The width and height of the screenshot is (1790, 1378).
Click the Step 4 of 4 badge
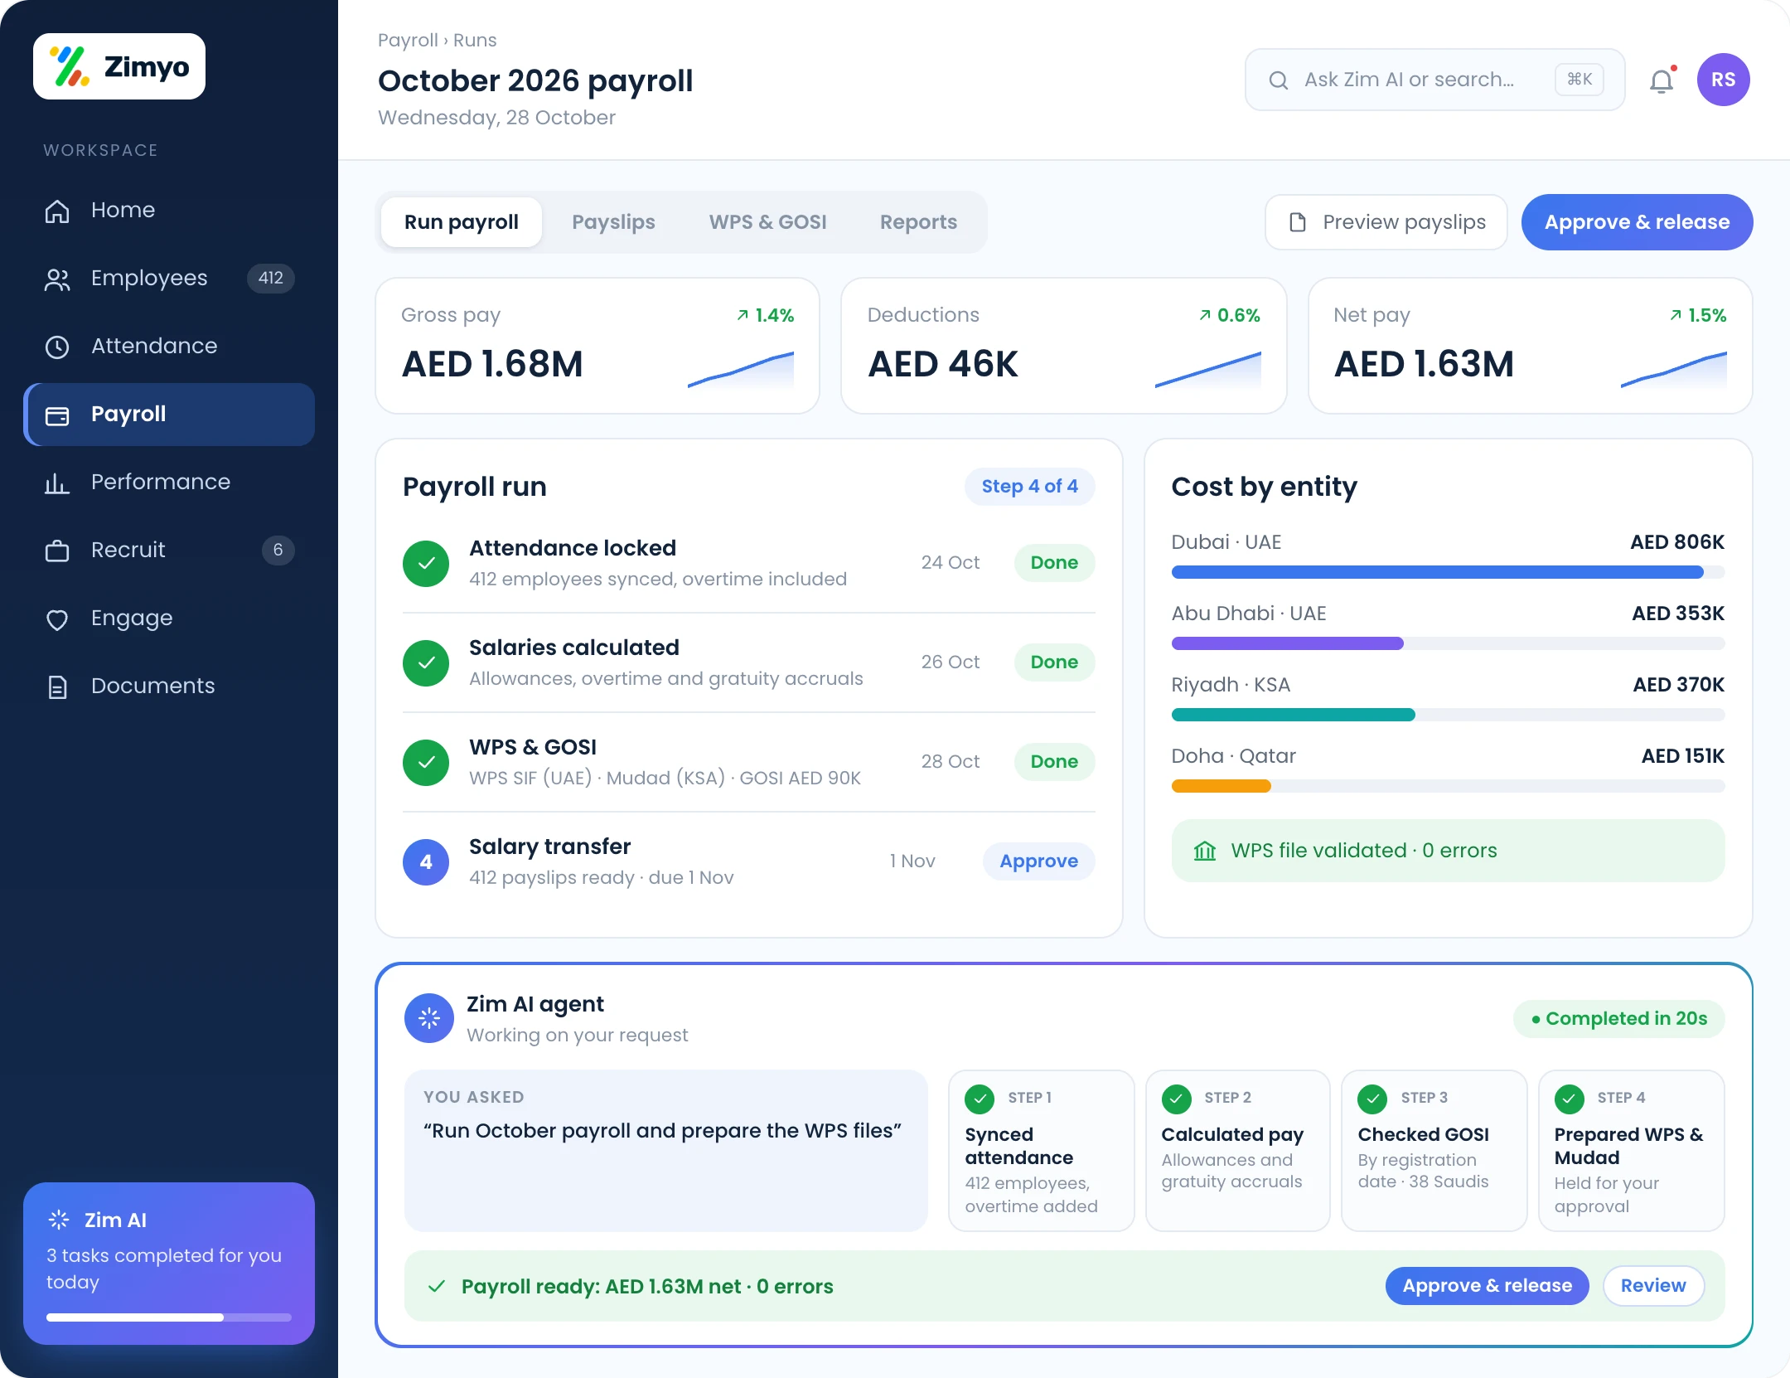(1029, 487)
